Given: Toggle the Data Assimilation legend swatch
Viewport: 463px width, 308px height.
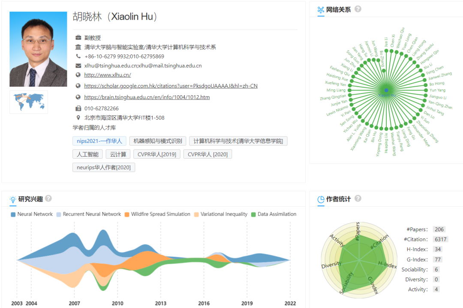Looking at the screenshot, I should click(253, 214).
